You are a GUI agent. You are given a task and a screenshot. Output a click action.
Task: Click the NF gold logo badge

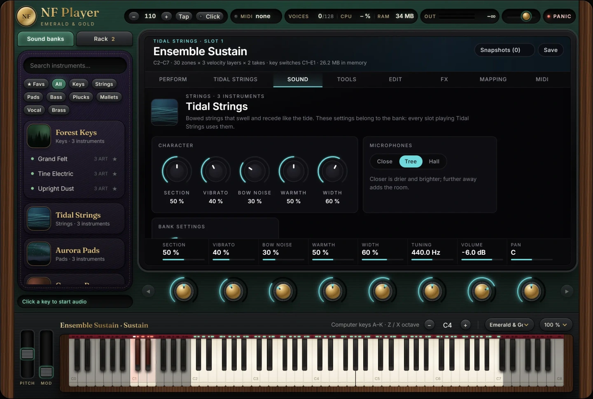click(26, 16)
